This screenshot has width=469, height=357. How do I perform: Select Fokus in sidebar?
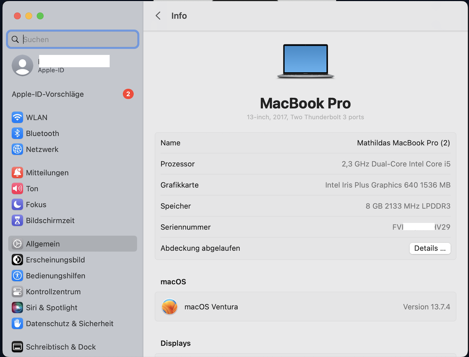[x=73, y=205]
